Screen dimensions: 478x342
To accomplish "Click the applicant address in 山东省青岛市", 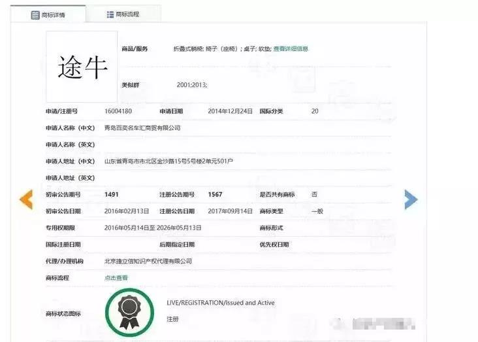I will (x=168, y=161).
